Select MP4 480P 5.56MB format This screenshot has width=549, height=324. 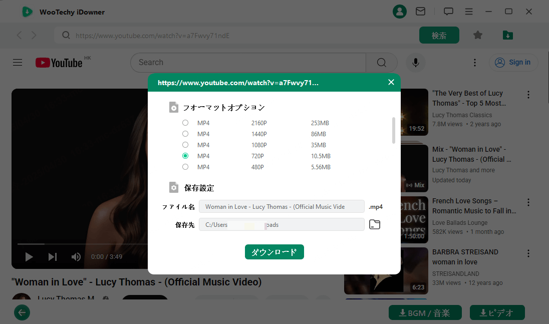[185, 167]
